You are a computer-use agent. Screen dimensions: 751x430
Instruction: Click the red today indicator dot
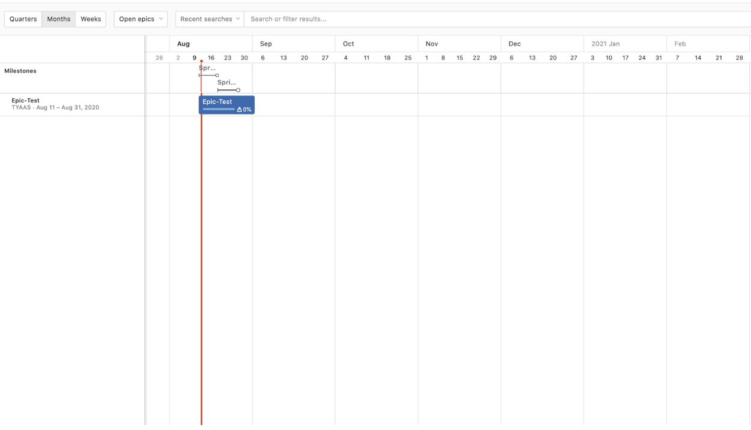point(201,61)
